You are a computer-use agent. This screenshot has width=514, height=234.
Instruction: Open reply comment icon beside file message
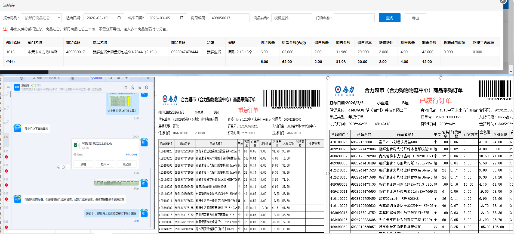63,167
